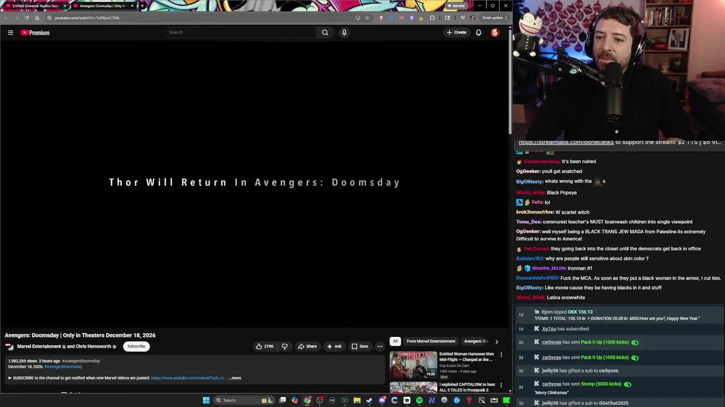Open options for Entitled Woman video
The height and width of the screenshot is (407, 725).
(x=501, y=355)
